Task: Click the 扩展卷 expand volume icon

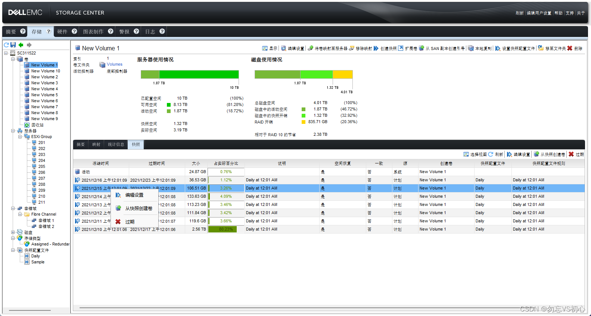Action: pos(401,48)
